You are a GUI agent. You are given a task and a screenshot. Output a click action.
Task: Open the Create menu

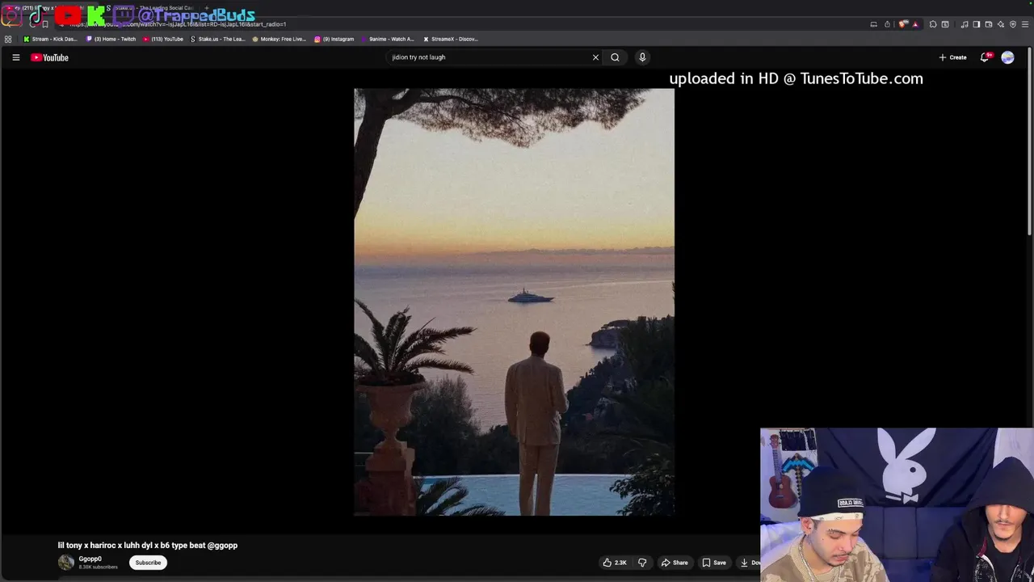952,57
